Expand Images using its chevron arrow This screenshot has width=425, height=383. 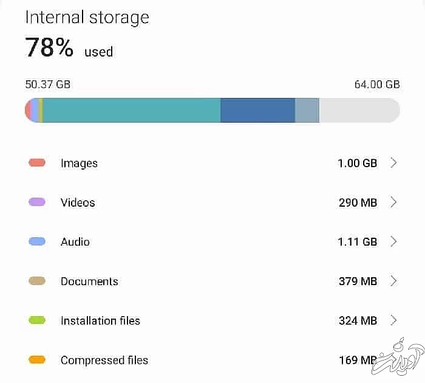point(393,163)
